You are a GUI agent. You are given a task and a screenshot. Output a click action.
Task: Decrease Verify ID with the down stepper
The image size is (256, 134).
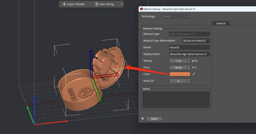click(x=189, y=82)
